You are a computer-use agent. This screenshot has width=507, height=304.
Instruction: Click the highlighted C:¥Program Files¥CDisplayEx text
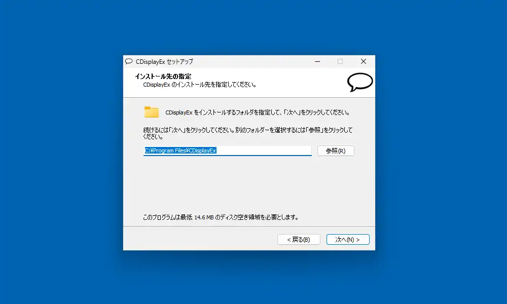coord(180,150)
